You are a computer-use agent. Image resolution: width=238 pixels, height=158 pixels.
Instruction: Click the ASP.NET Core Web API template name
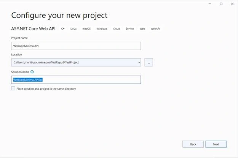pos(33,28)
